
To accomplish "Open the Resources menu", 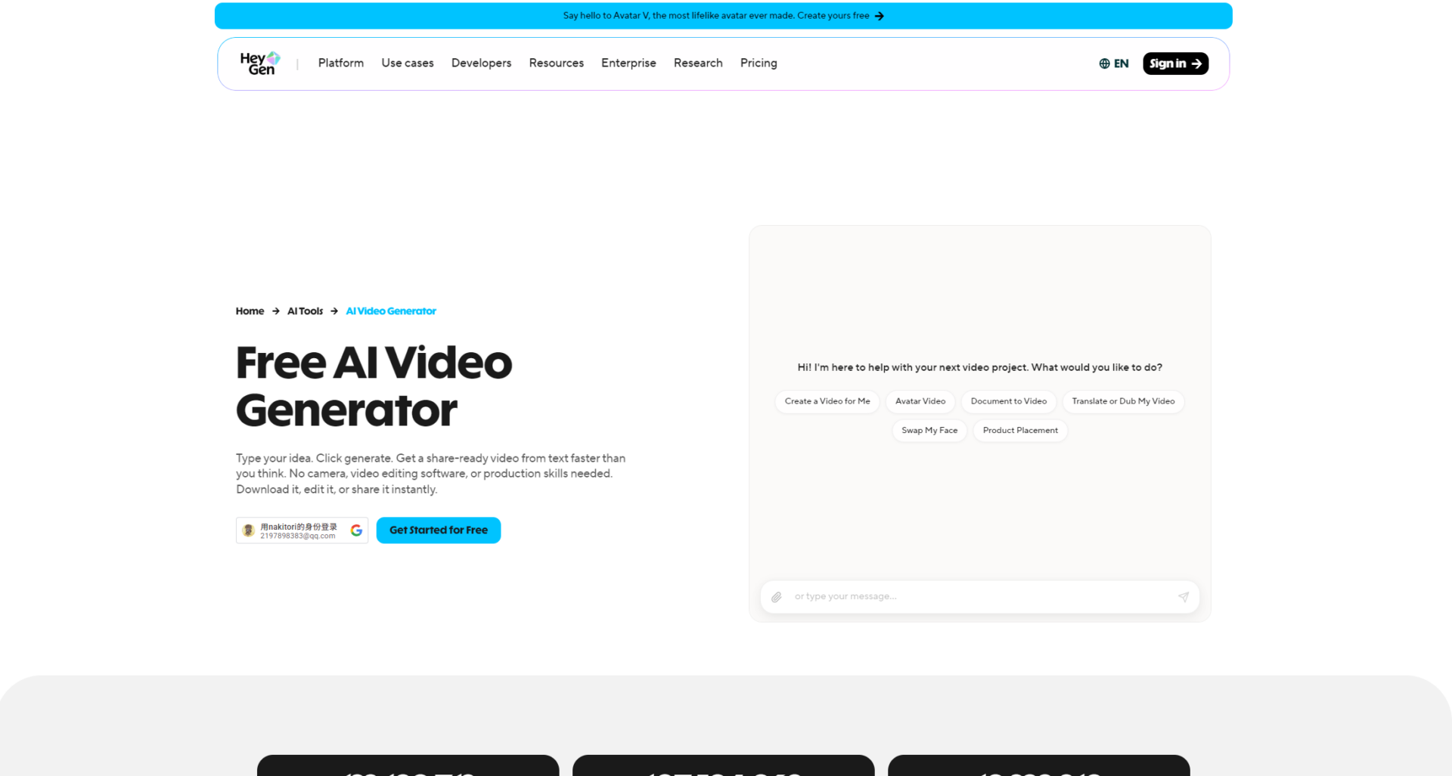I will tap(557, 63).
